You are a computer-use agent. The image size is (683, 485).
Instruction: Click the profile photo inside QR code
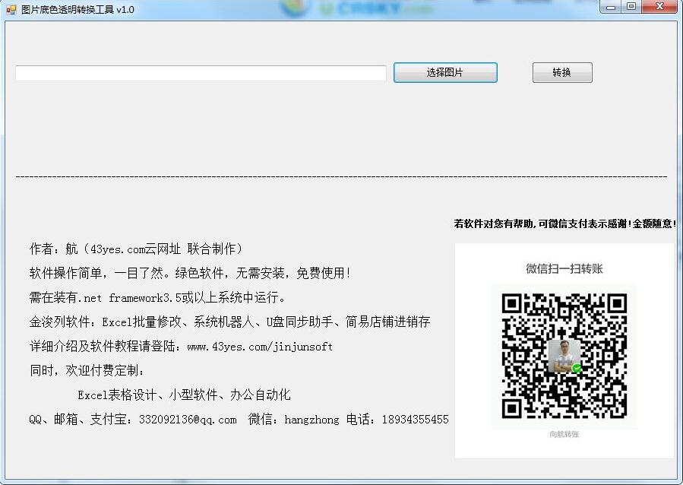564,356
